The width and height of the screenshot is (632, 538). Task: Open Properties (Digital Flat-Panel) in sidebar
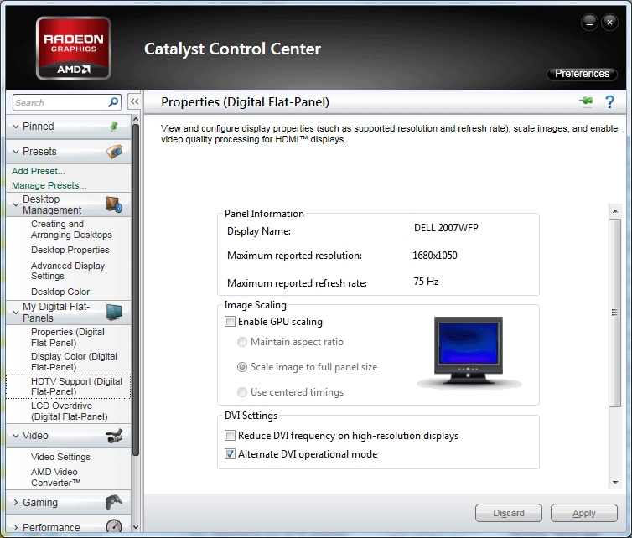pos(68,338)
